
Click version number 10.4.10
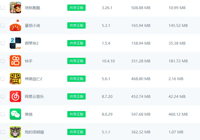[108, 61]
